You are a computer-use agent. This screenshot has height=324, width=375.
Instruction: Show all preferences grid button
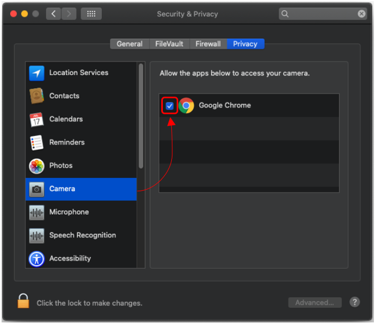click(91, 14)
